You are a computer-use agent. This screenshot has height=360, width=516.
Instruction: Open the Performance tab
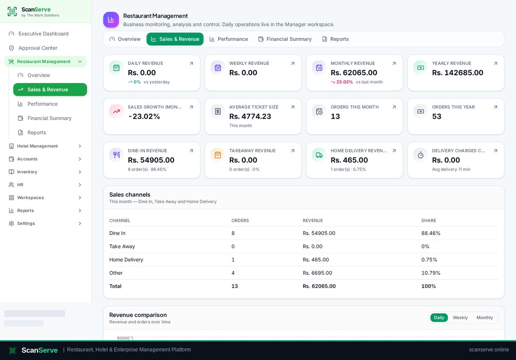tap(228, 39)
